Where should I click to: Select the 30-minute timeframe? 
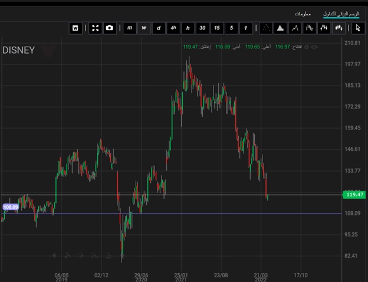(x=202, y=28)
